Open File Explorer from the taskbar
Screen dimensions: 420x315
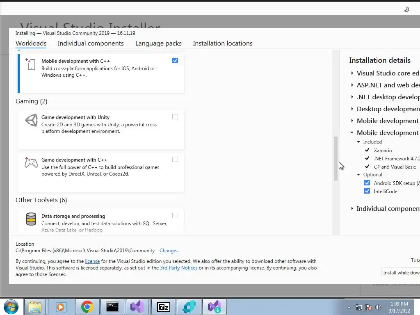(x=35, y=307)
